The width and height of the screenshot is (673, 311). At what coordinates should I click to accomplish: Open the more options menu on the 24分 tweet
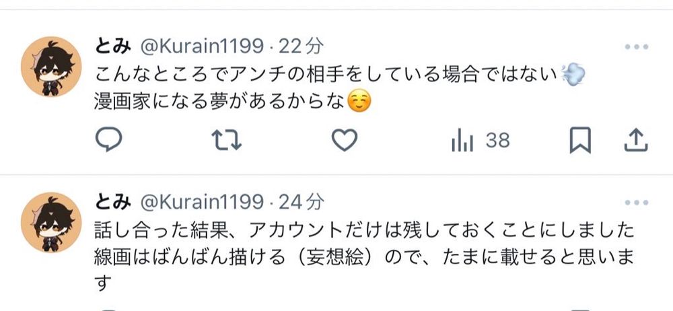pyautogui.click(x=637, y=203)
